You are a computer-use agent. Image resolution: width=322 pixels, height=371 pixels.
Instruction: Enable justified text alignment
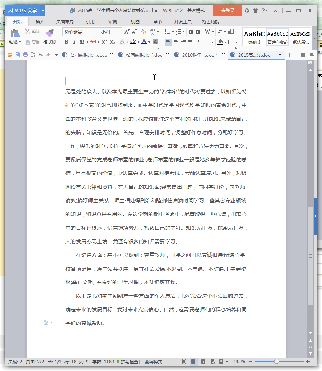190,43
